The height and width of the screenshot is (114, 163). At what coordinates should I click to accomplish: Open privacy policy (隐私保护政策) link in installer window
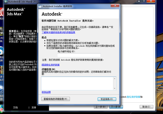[133, 97]
